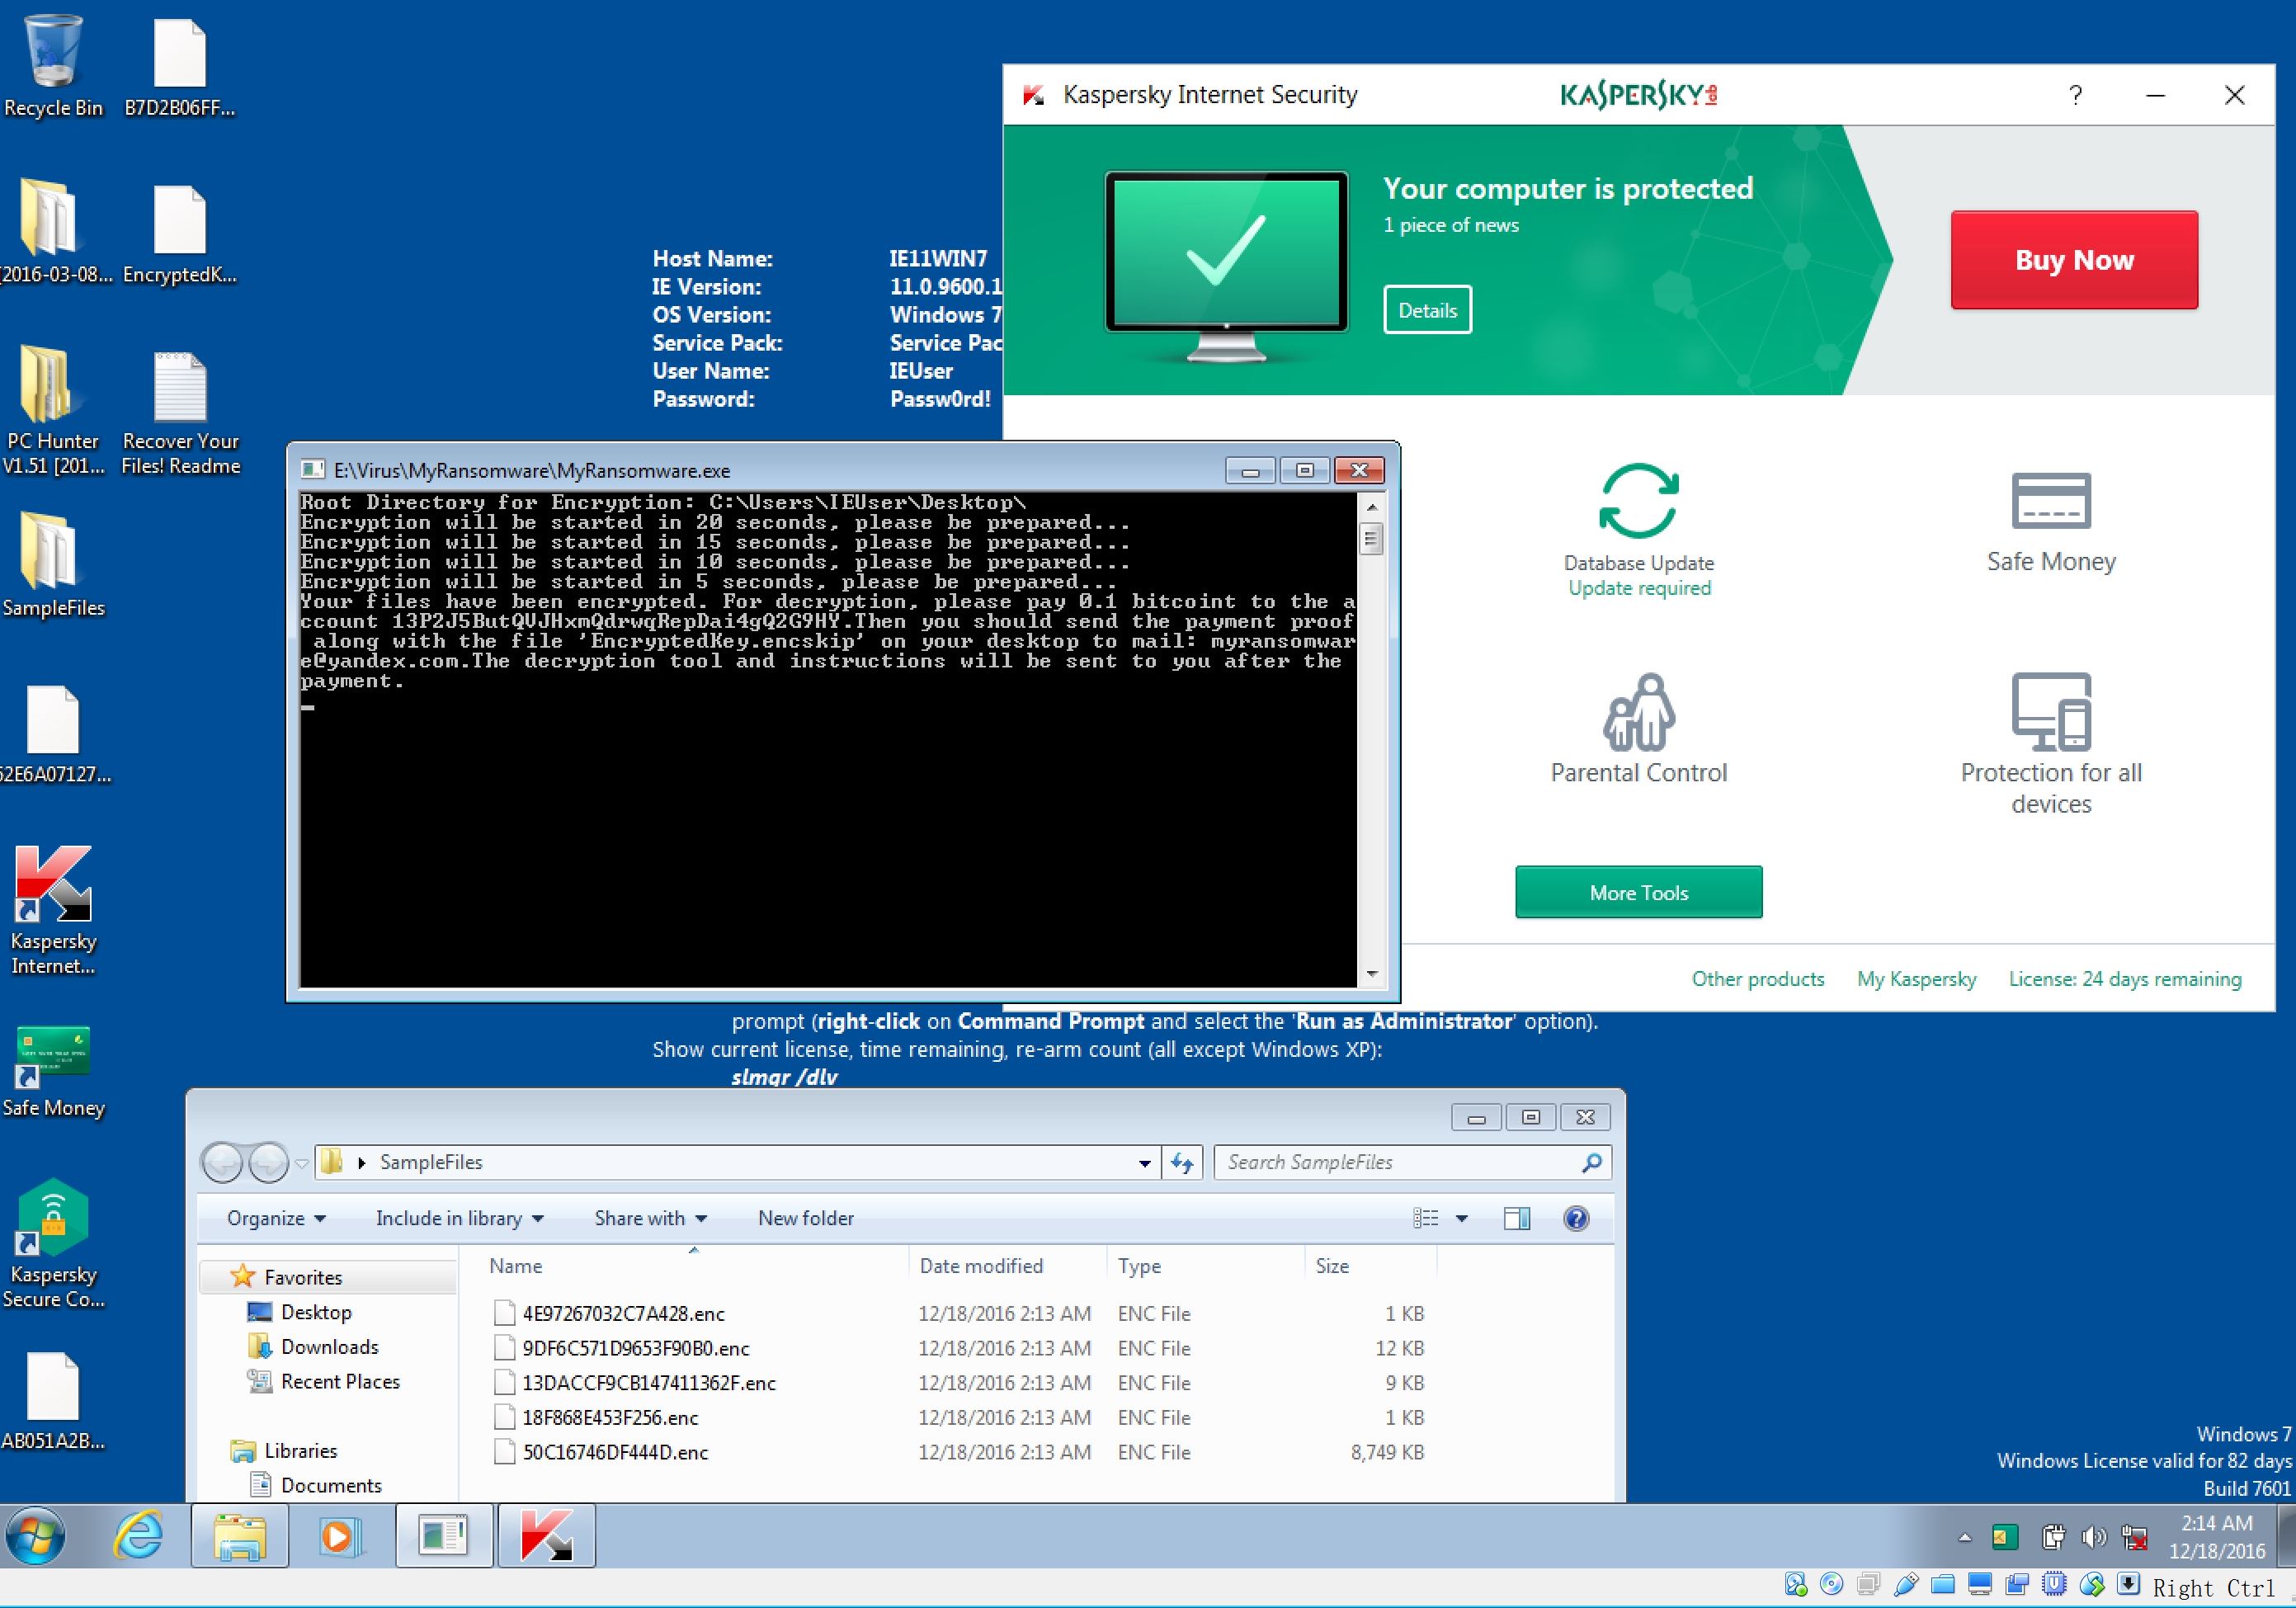Open the Recover Your Files Readme desktop file
The width and height of the screenshot is (2296, 1608).
pyautogui.click(x=180, y=390)
